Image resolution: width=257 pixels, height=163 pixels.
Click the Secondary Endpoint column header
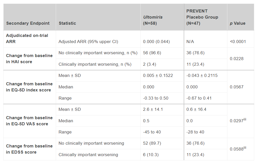(x=28, y=23)
